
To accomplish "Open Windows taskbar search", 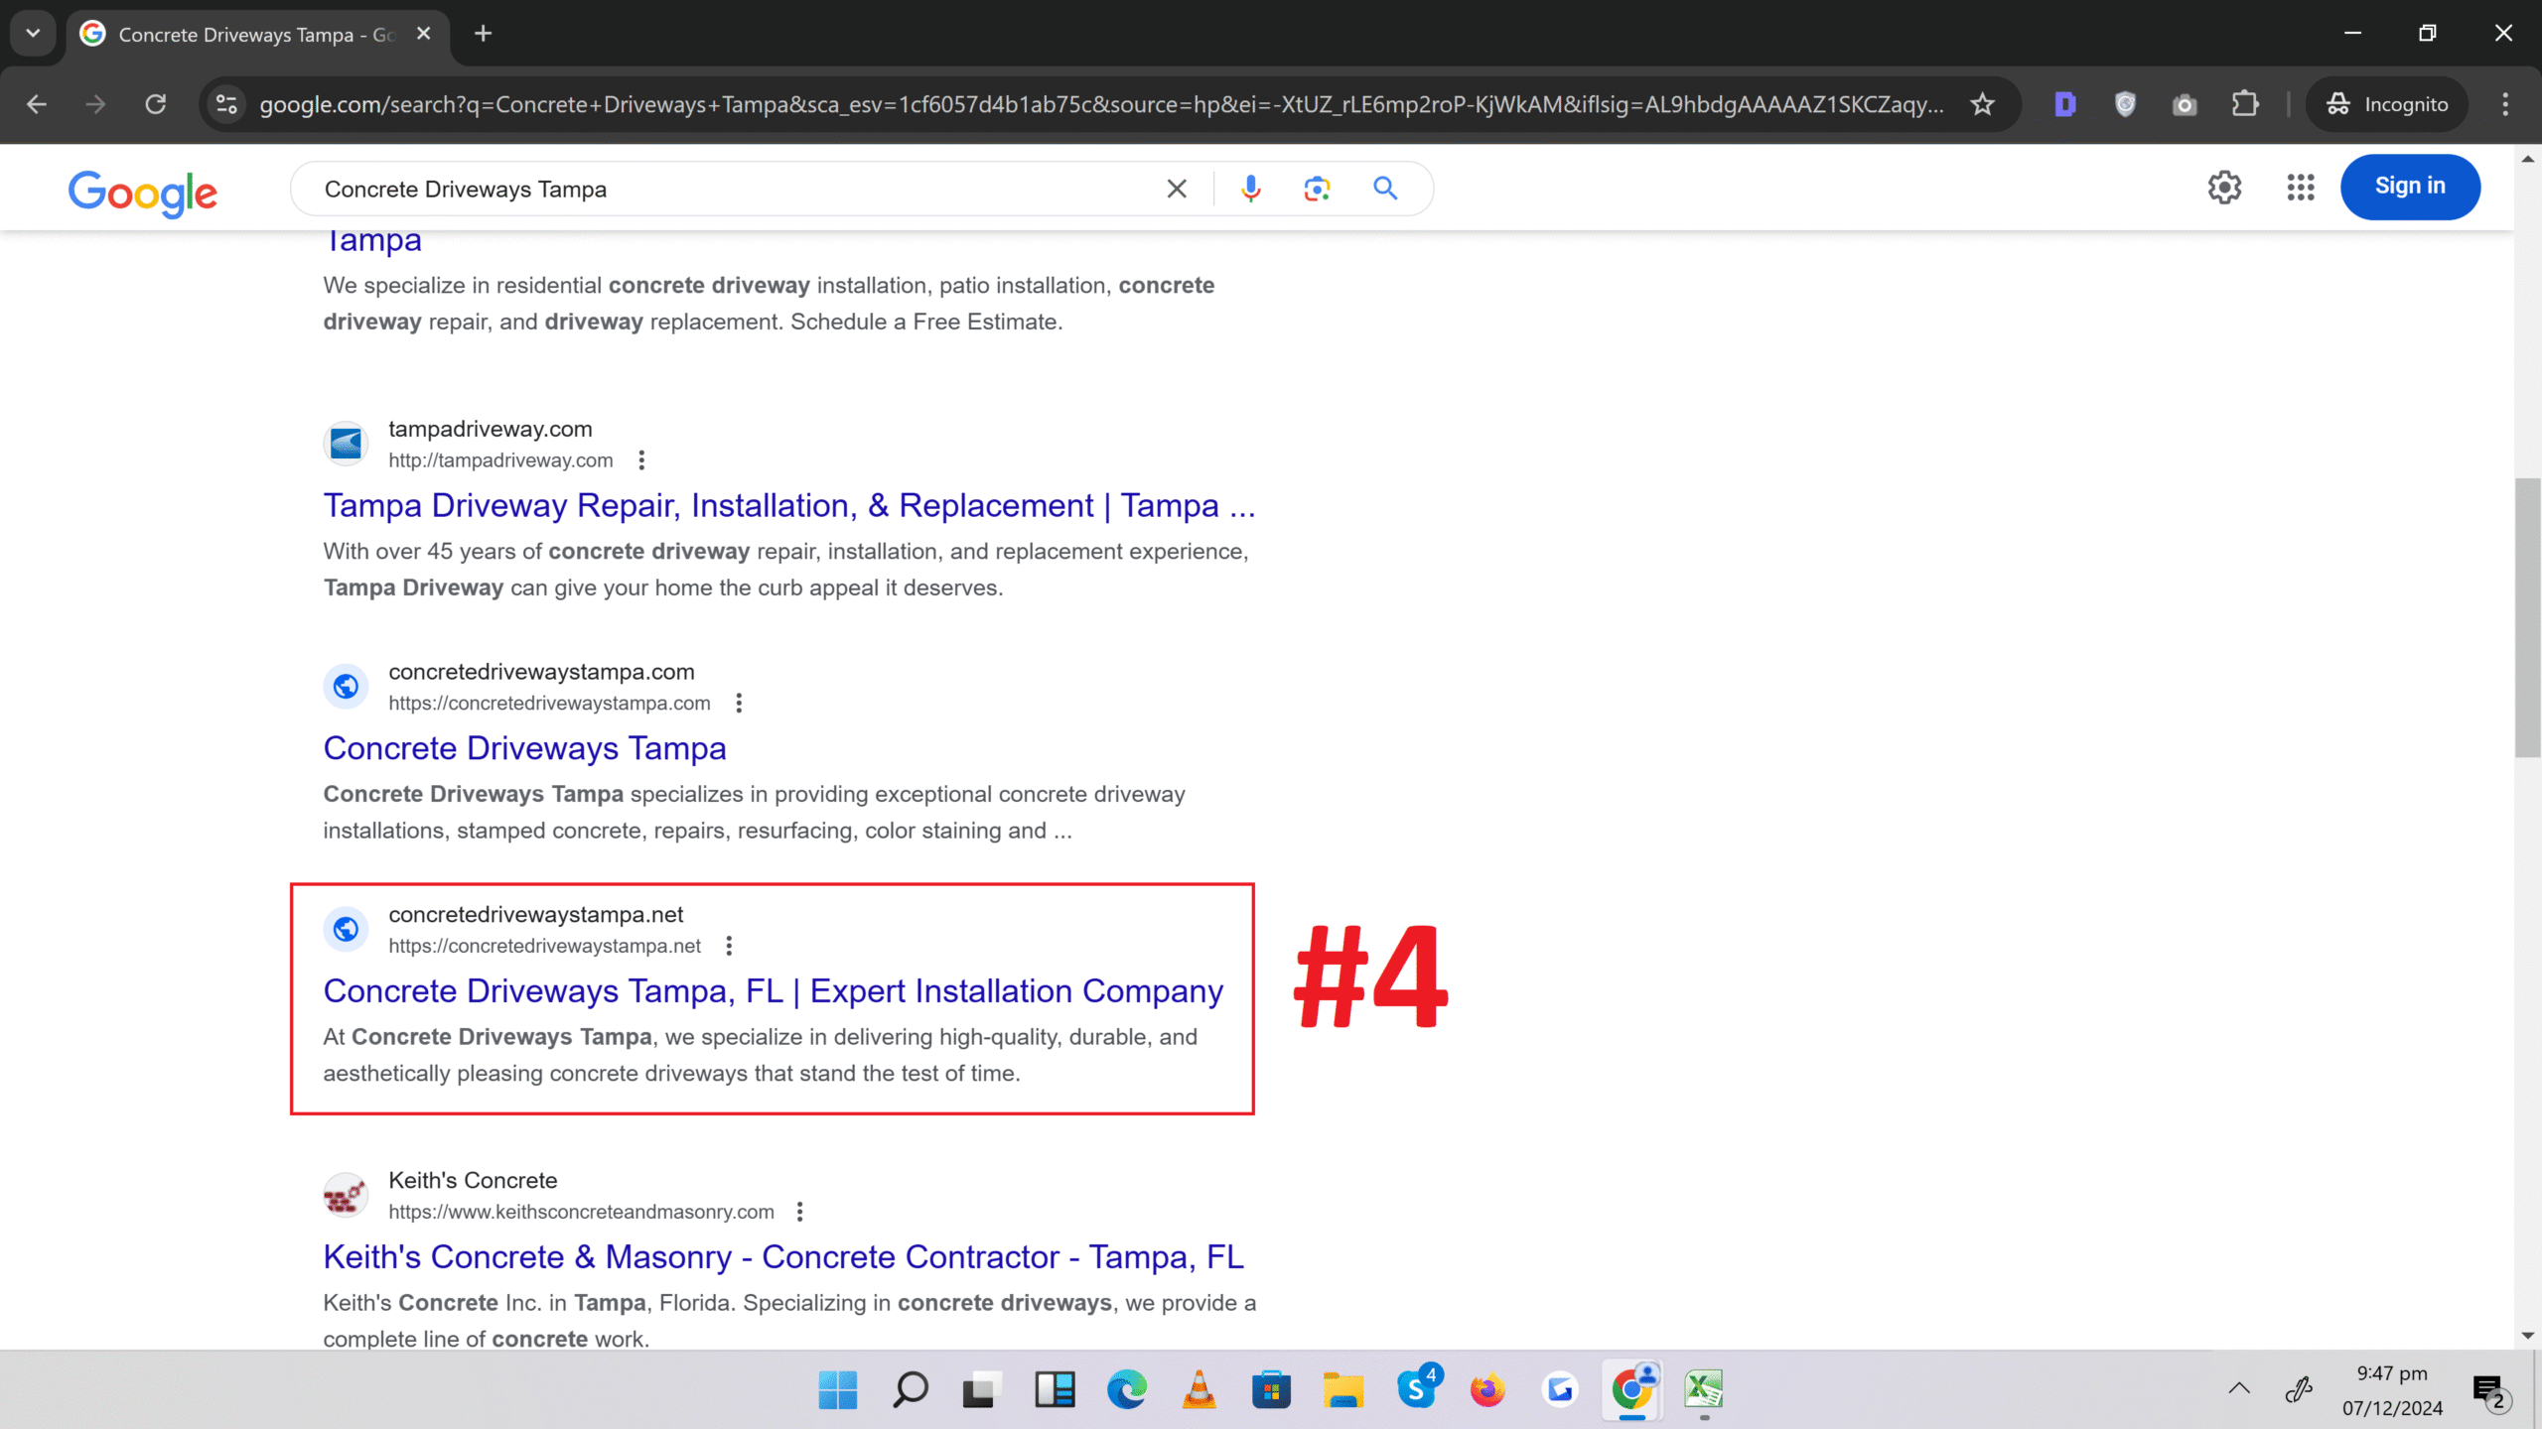I will pyautogui.click(x=910, y=1389).
